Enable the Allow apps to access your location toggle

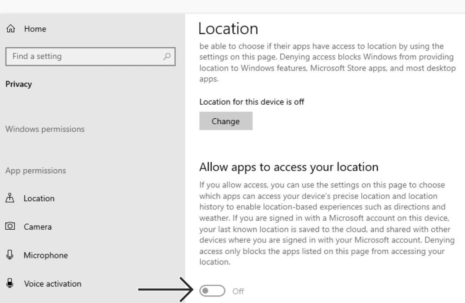pos(212,290)
